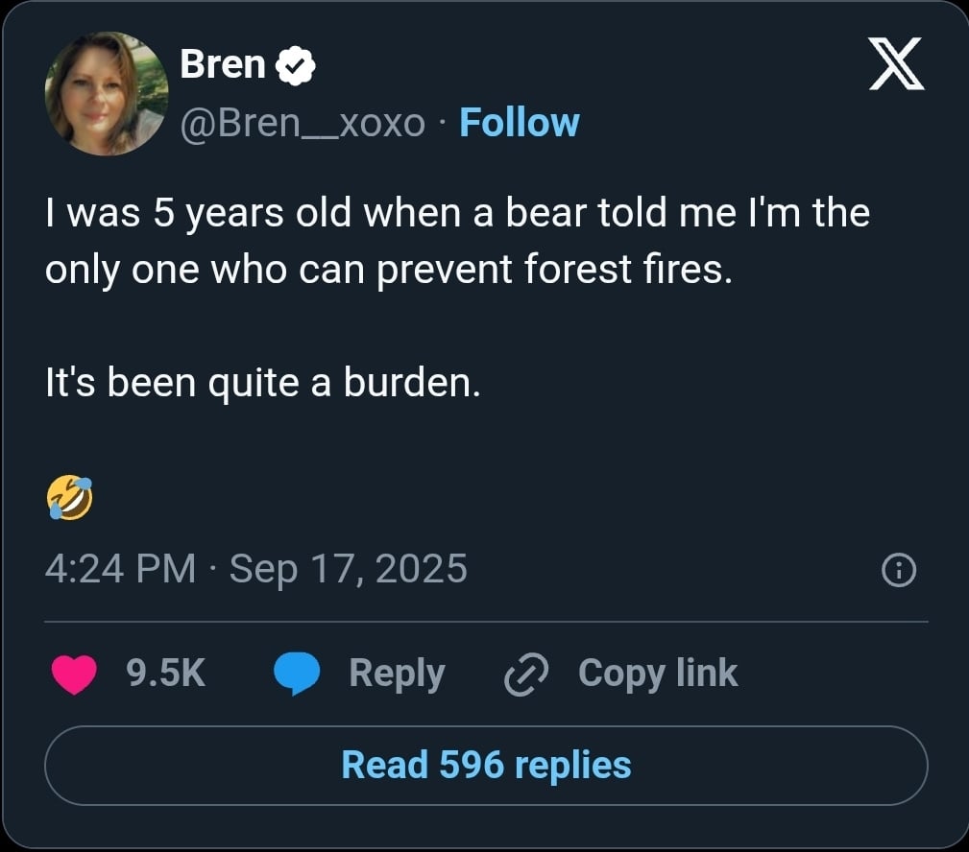Image resolution: width=969 pixels, height=852 pixels.
Task: Click the 'It's been quite a burden' sentence
Action: pos(261,383)
